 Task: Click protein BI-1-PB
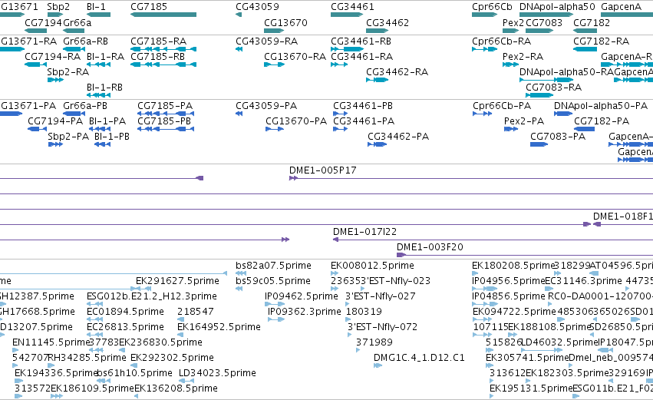(111, 137)
